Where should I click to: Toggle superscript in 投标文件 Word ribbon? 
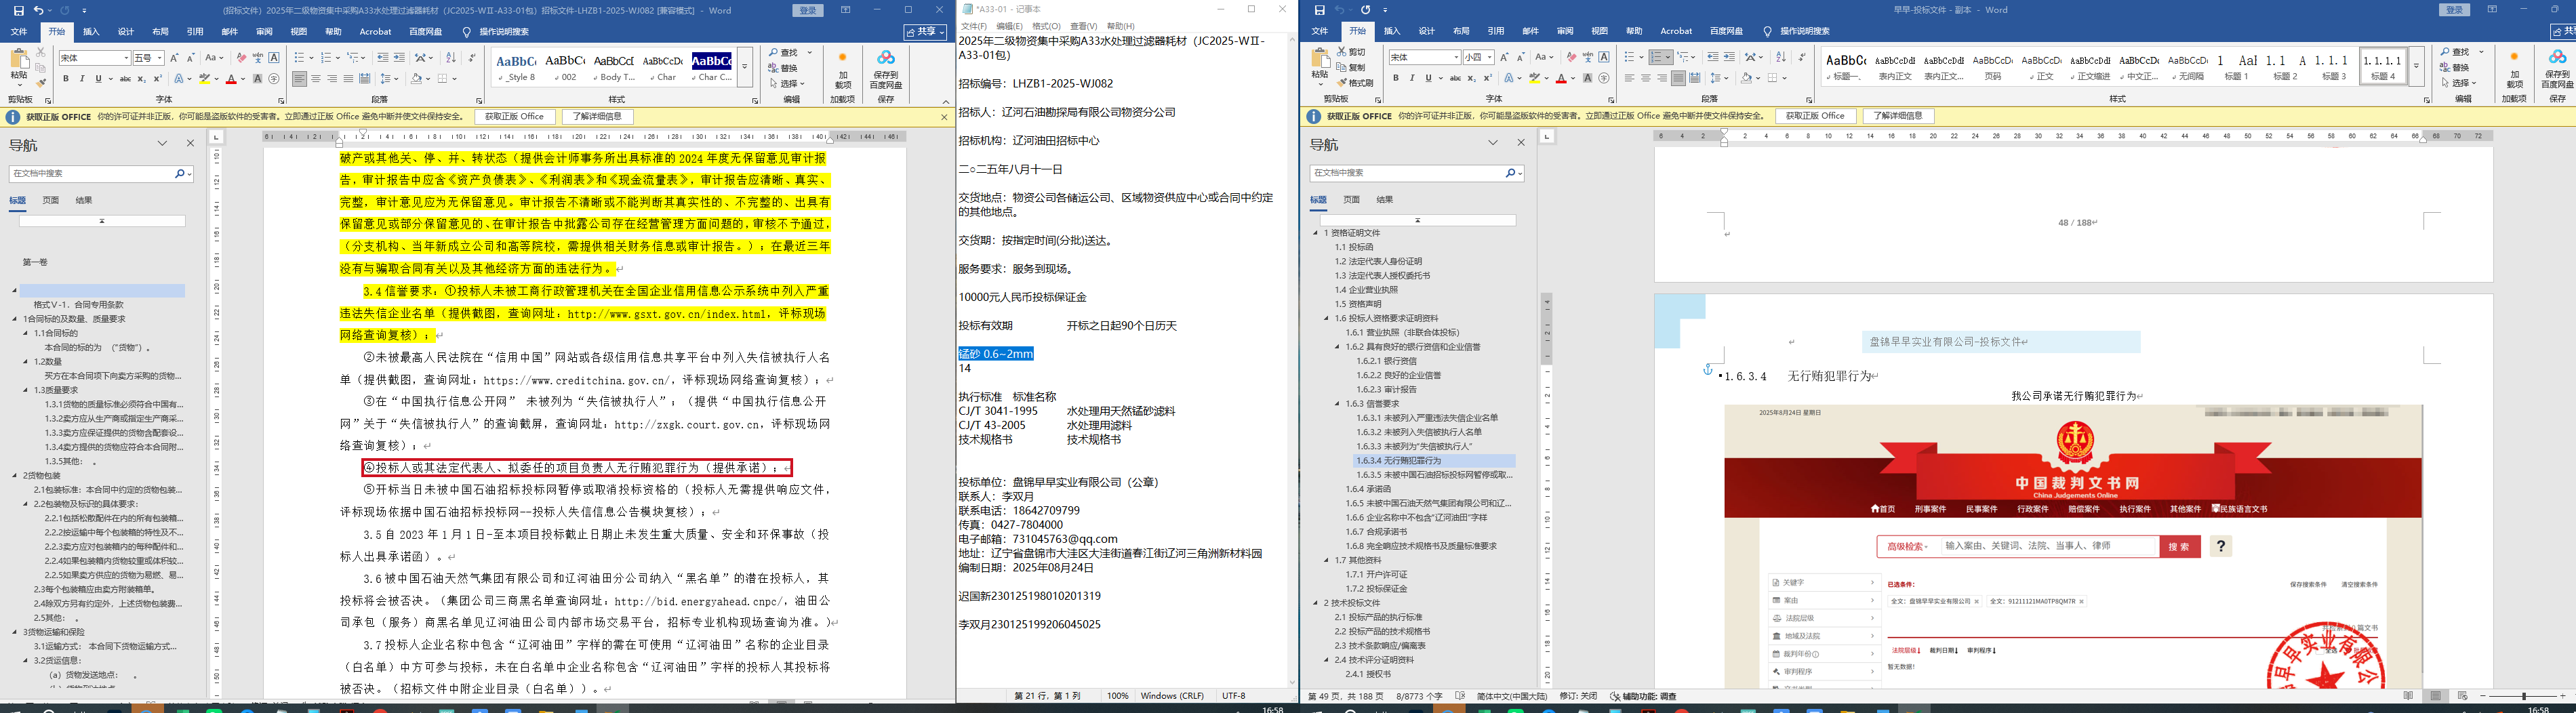pos(1487,78)
